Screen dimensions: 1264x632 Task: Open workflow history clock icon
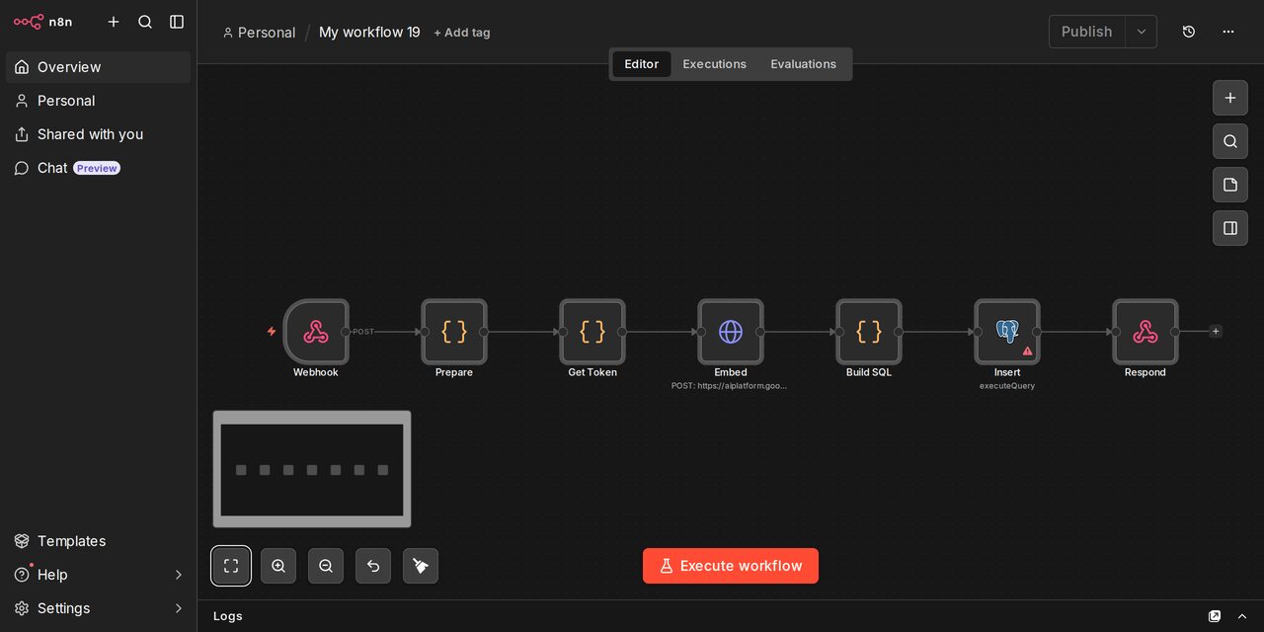(x=1189, y=32)
